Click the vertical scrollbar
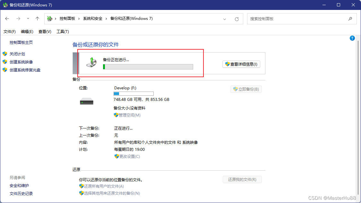Image resolution: width=361 pixels, height=203 pixels. tap(358, 117)
